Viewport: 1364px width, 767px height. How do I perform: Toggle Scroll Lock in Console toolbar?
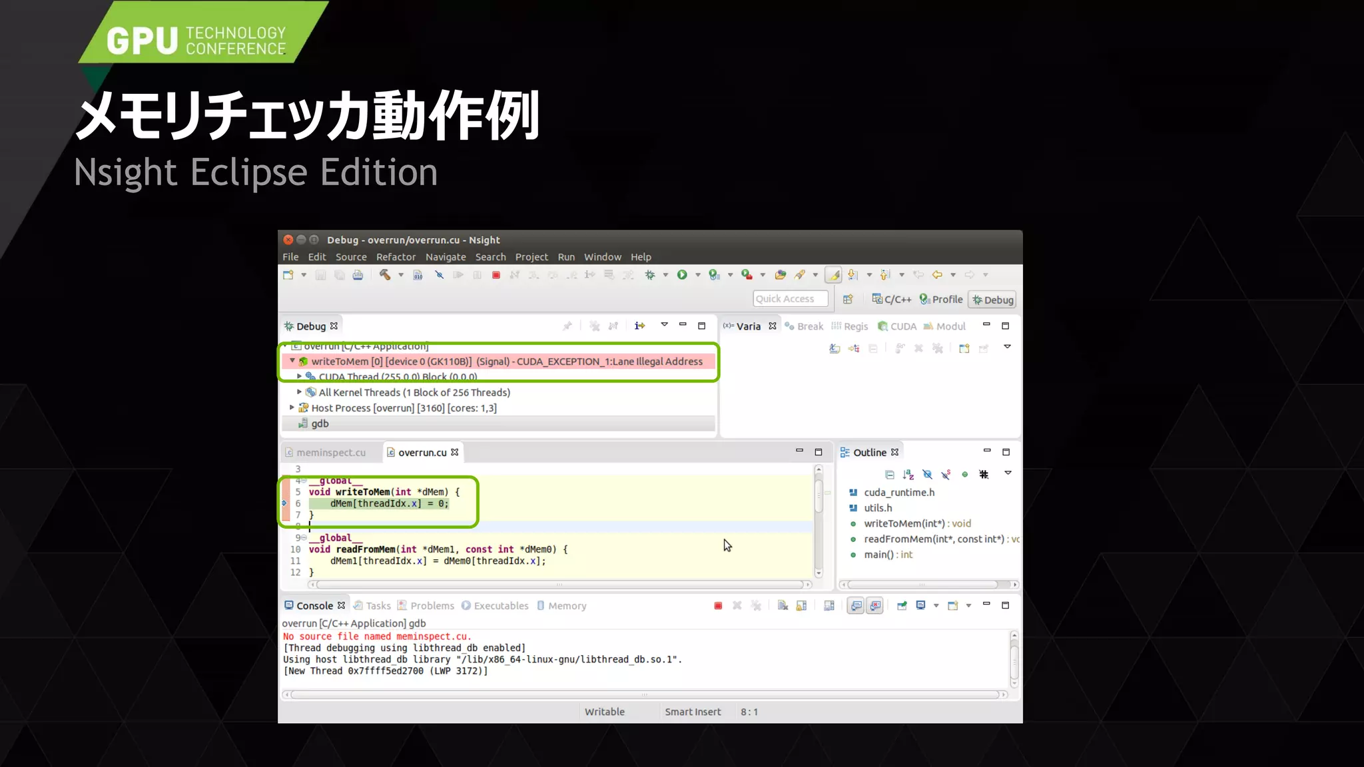tap(801, 606)
